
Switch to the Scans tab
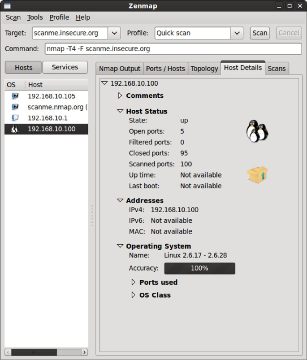click(277, 69)
